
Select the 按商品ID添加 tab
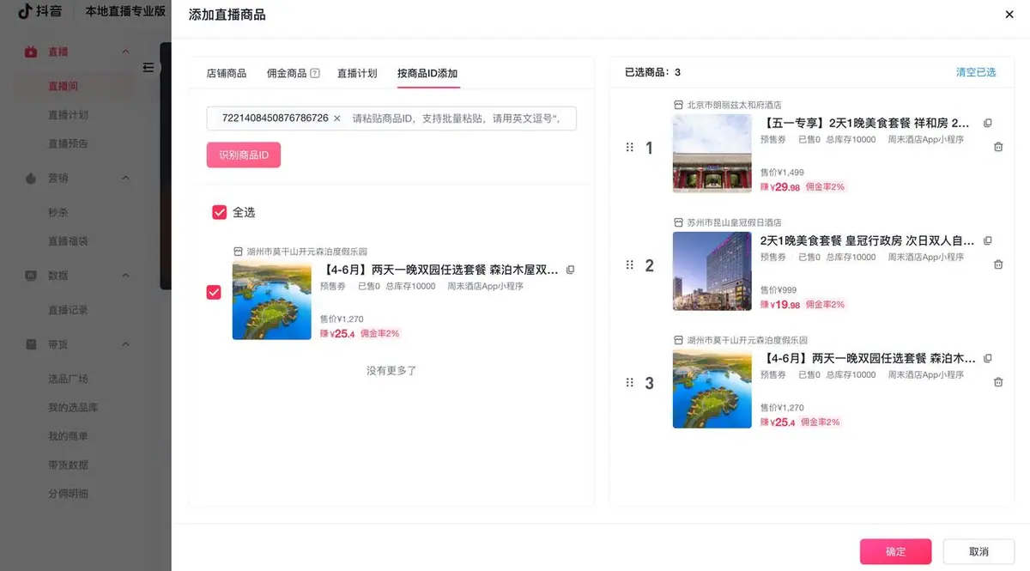(427, 73)
